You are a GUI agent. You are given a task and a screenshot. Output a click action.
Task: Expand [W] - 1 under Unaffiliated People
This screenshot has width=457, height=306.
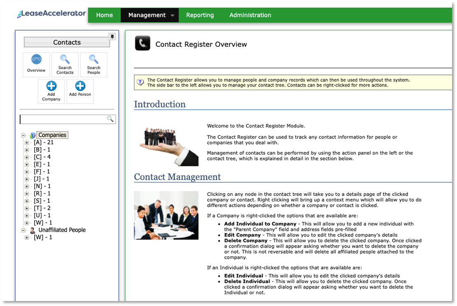(27, 237)
